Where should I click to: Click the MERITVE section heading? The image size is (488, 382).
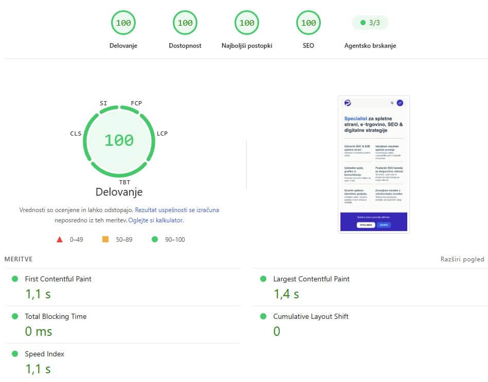(x=19, y=259)
